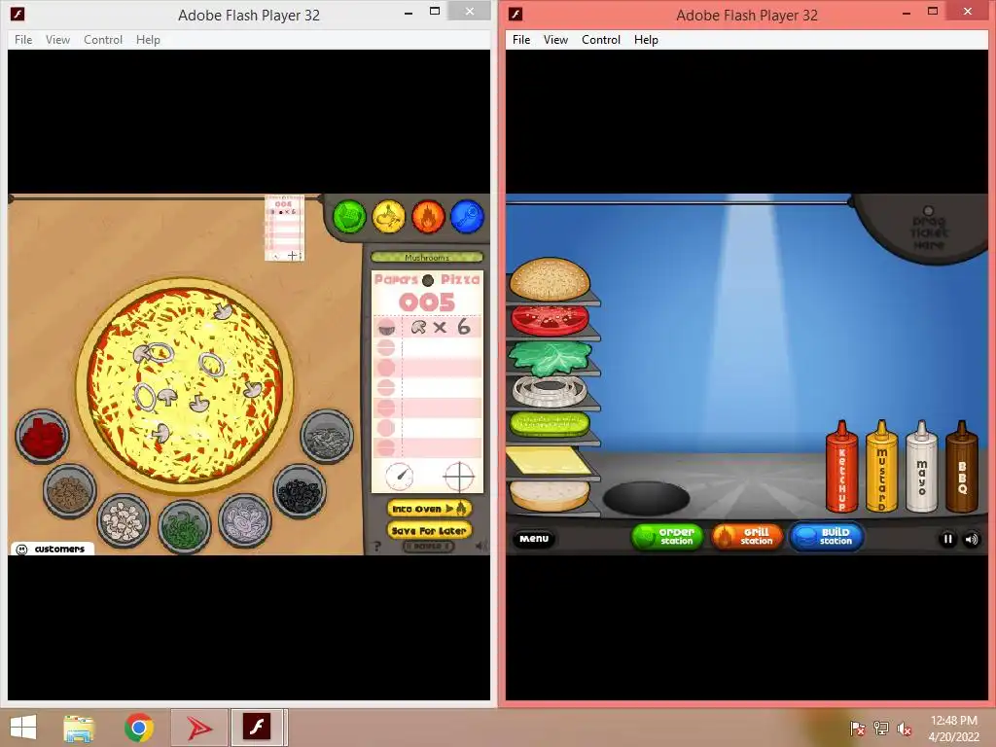
Task: Click the black build plate
Action: pyautogui.click(x=646, y=497)
